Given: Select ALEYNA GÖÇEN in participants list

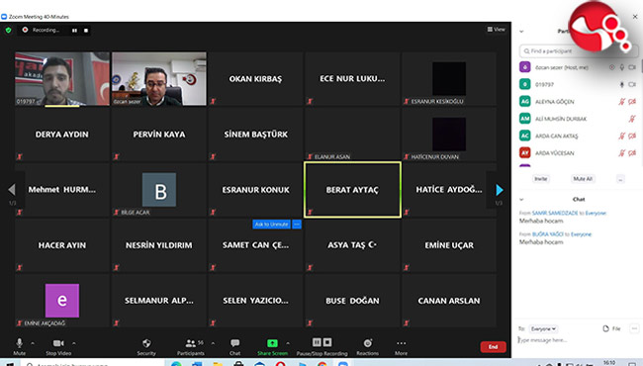Looking at the screenshot, I should pos(579,101).
